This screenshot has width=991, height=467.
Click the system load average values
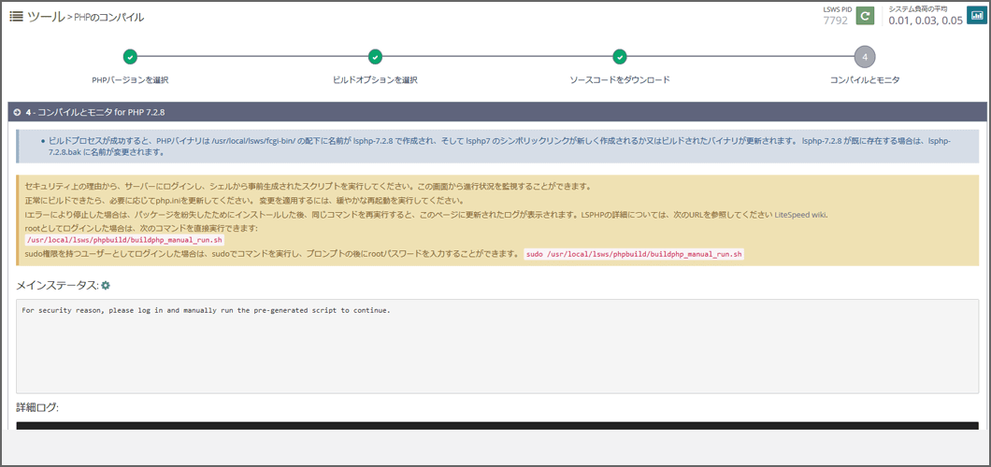point(926,21)
